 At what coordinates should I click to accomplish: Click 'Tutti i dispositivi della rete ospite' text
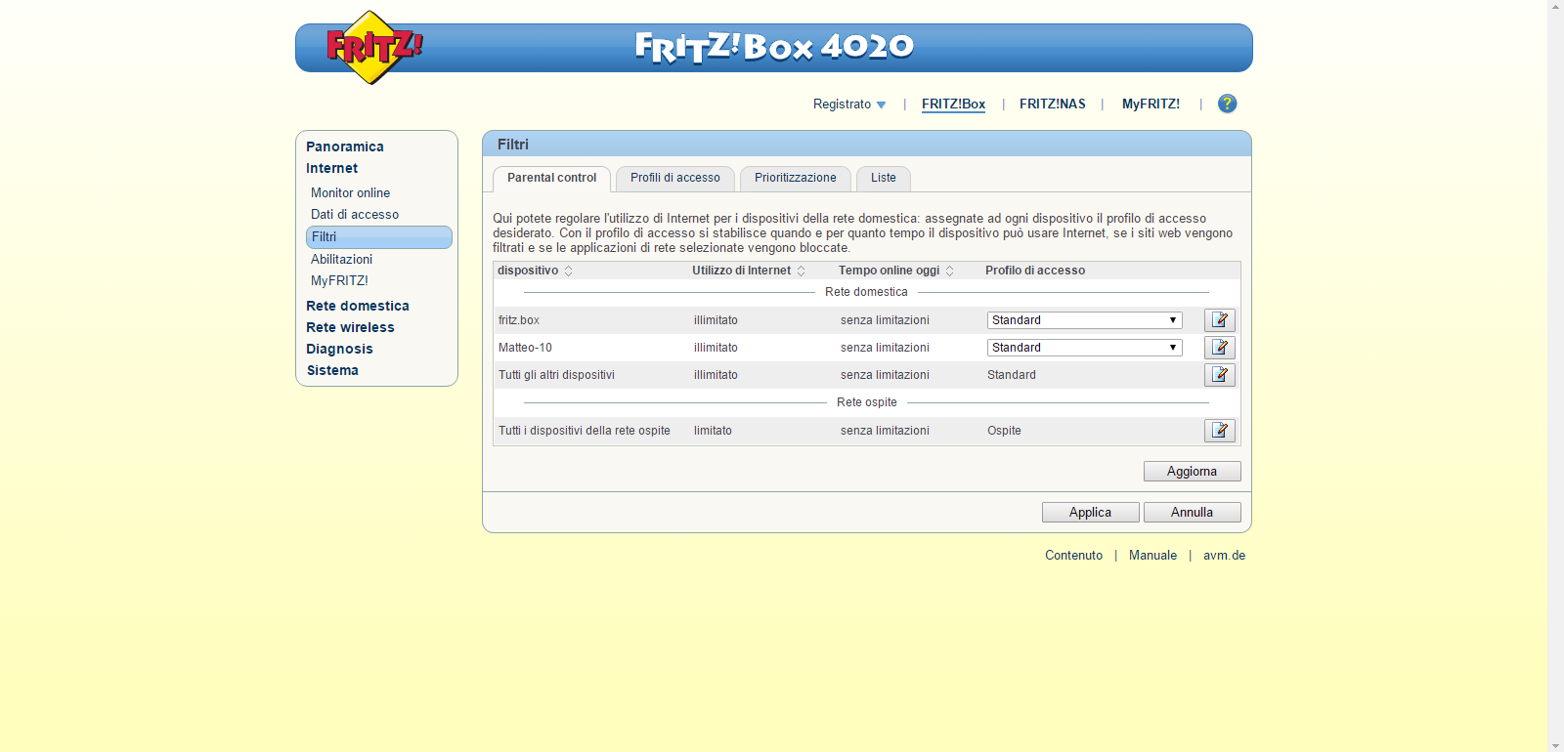click(585, 431)
